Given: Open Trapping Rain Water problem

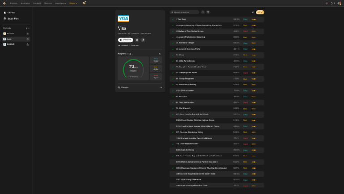Looking at the screenshot, I should coord(186,73).
